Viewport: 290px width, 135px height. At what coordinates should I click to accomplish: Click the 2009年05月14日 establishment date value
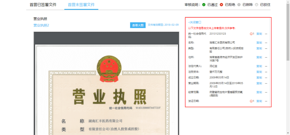pyautogui.click(x=219, y=77)
